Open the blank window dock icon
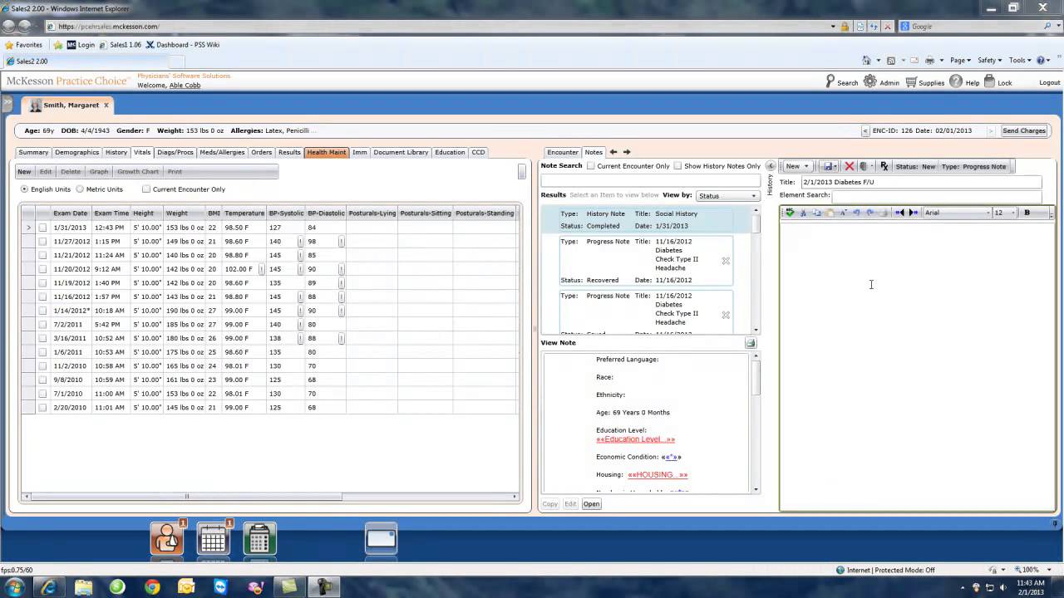The width and height of the screenshot is (1064, 598). click(x=382, y=538)
